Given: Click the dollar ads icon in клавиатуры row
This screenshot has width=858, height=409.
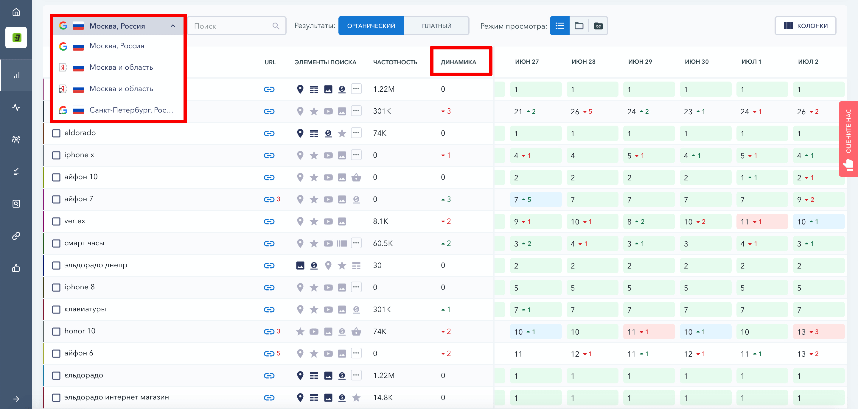Looking at the screenshot, I should coord(356,310).
